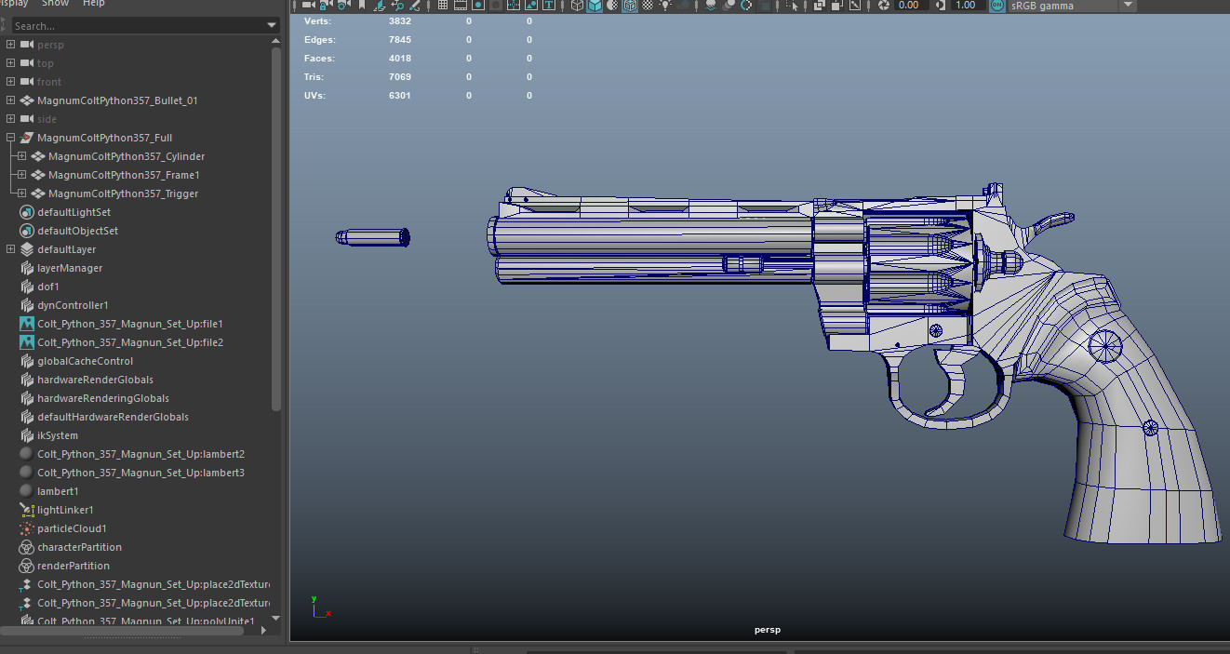The height and width of the screenshot is (654, 1230).
Task: Select the persp camera in the Outliner
Action: coord(50,44)
